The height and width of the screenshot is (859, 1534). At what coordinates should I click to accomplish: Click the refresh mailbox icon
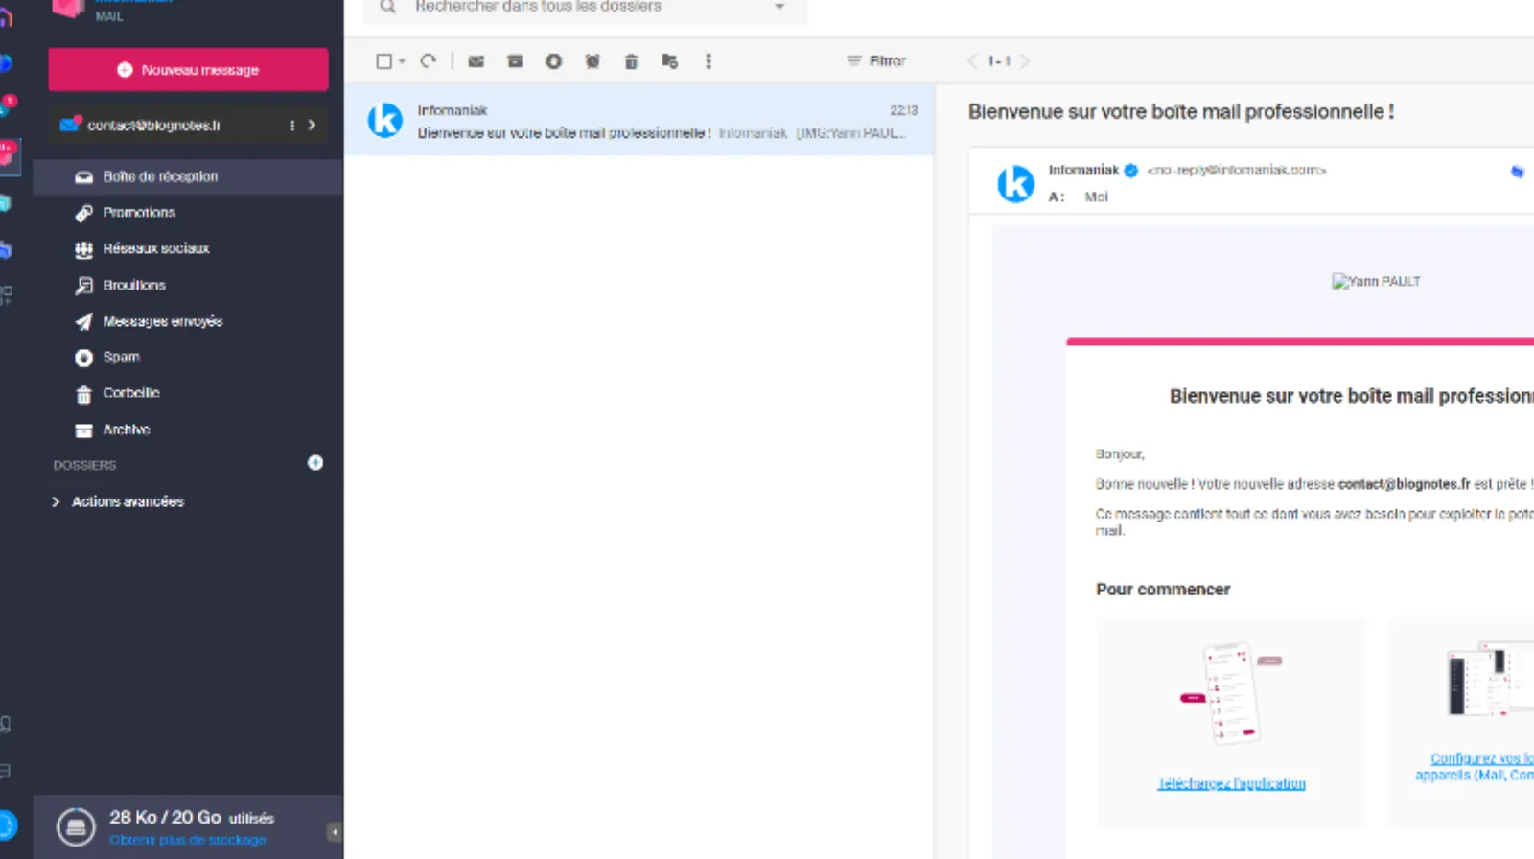(429, 61)
